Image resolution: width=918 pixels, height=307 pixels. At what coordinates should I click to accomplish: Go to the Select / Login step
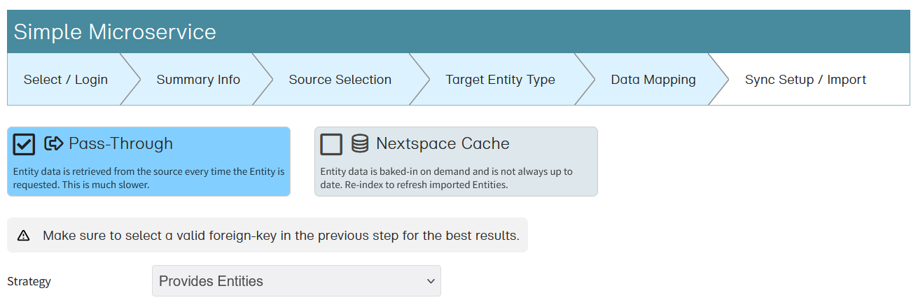pyautogui.click(x=66, y=80)
